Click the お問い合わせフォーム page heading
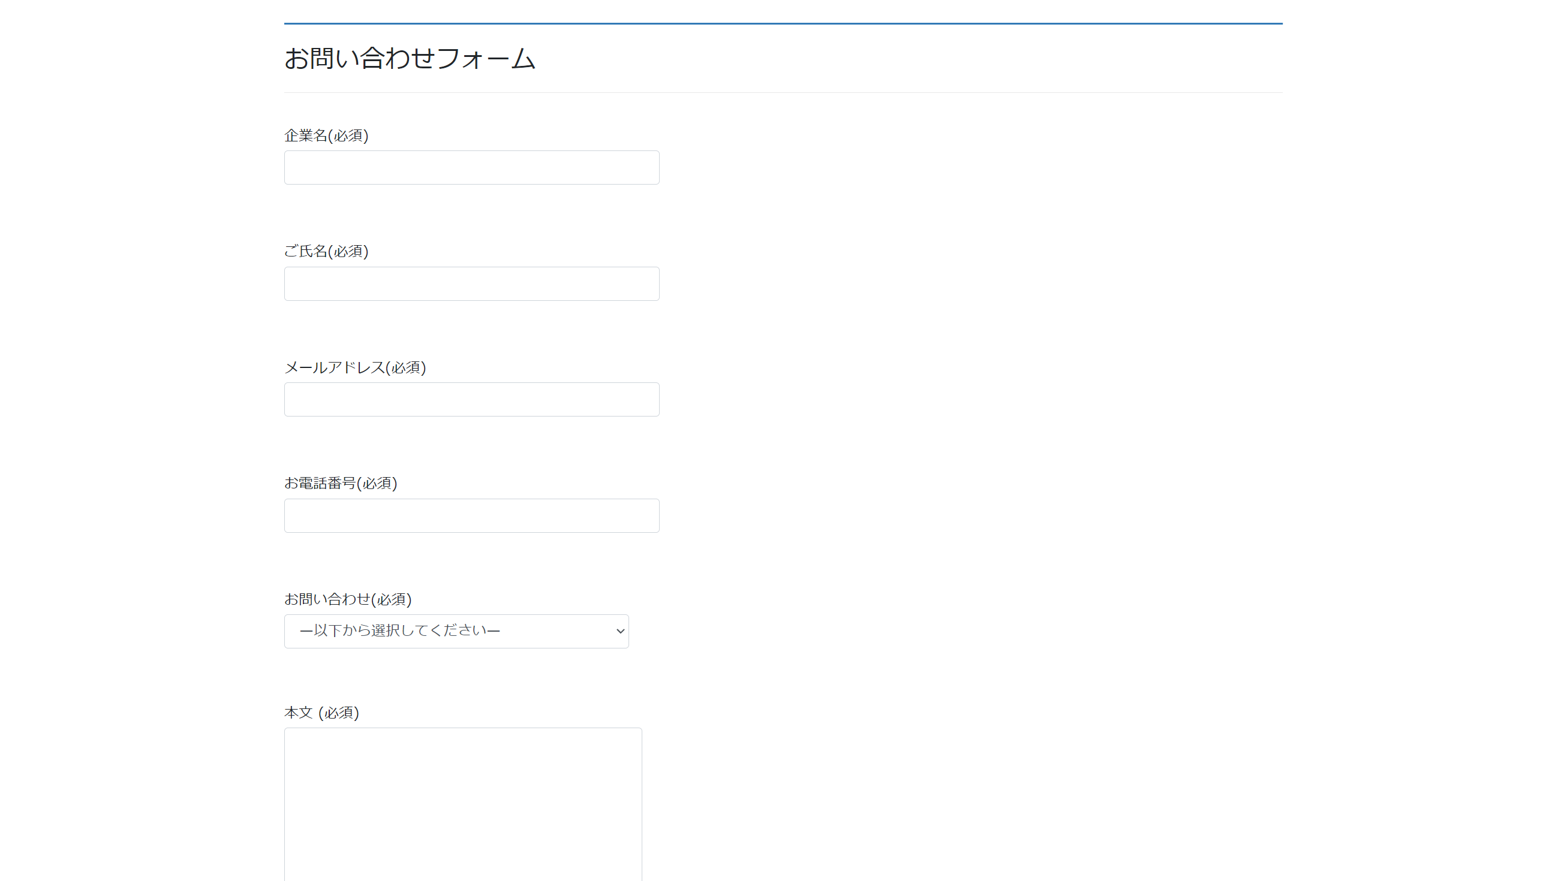The width and height of the screenshot is (1567, 881). pyautogui.click(x=410, y=59)
